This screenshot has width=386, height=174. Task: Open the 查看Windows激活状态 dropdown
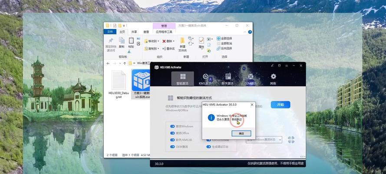[x=264, y=140]
